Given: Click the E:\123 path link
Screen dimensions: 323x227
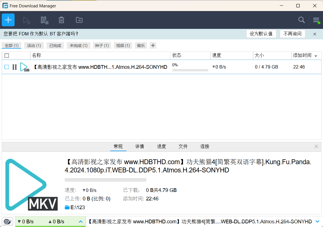Looking at the screenshot, I should tap(78, 207).
